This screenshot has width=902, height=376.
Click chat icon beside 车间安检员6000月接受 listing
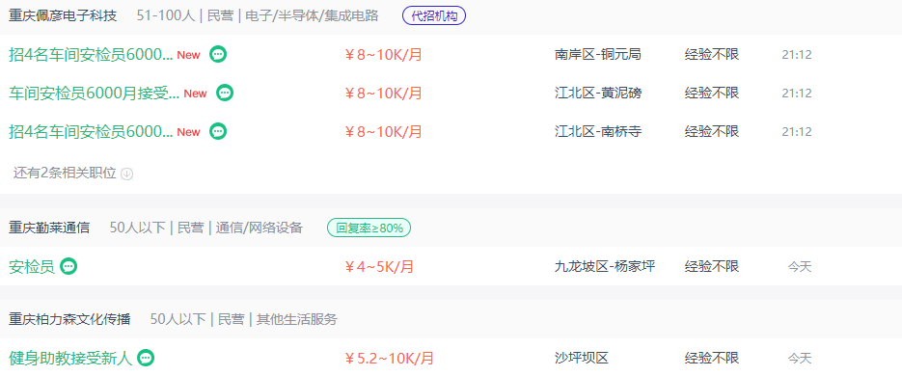click(x=225, y=93)
